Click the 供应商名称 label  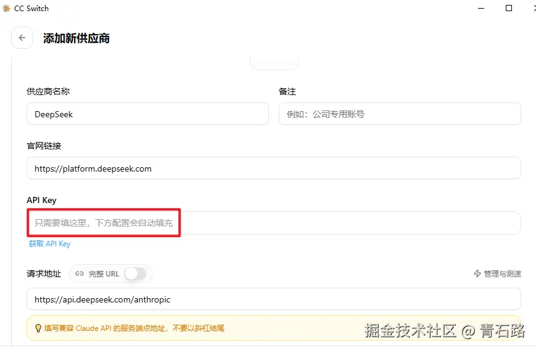48,91
